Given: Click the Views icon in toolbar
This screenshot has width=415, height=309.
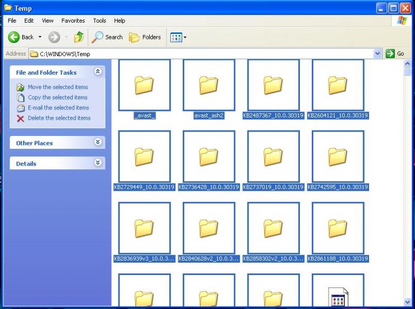Looking at the screenshot, I should pyautogui.click(x=176, y=37).
